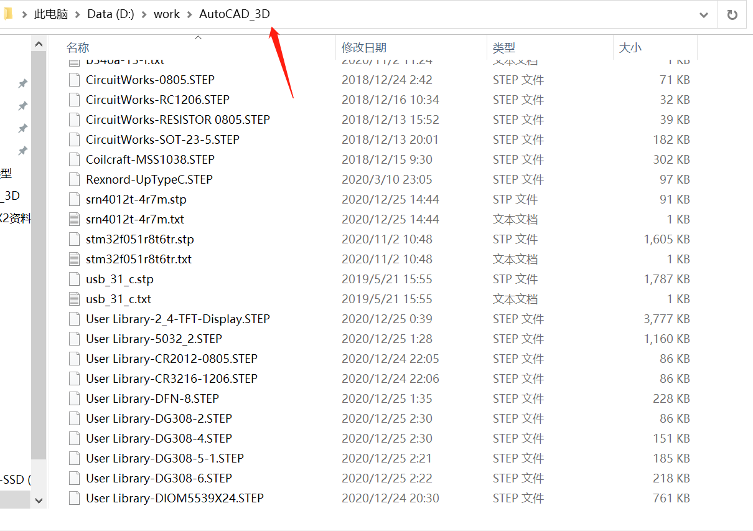Select file name User Library-DFN-8.STEP
The height and width of the screenshot is (531, 753).
click(152, 398)
